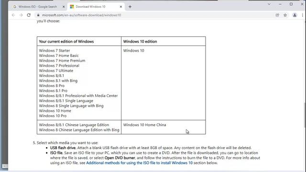Screen dimensions: 306x172
Task: Click 'Your current edition of Windows' header
Action: (66, 42)
